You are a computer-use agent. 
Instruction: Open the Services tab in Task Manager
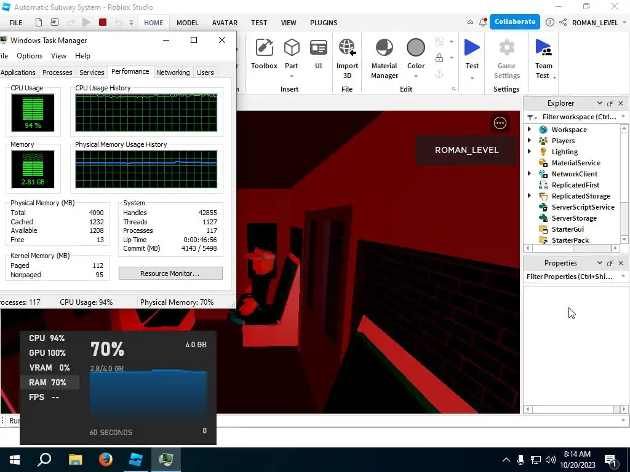(92, 73)
